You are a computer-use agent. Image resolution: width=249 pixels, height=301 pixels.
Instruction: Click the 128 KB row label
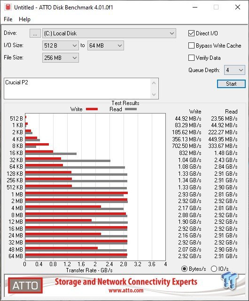click(15, 174)
